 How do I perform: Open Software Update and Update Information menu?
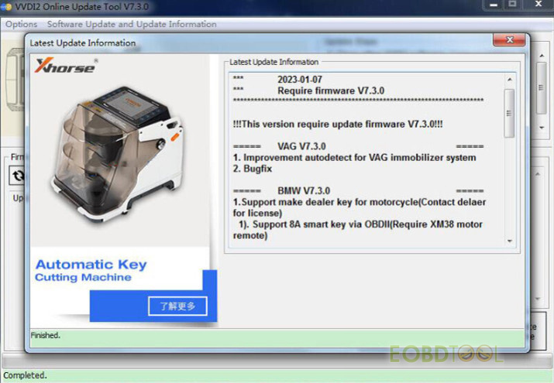[x=132, y=24]
